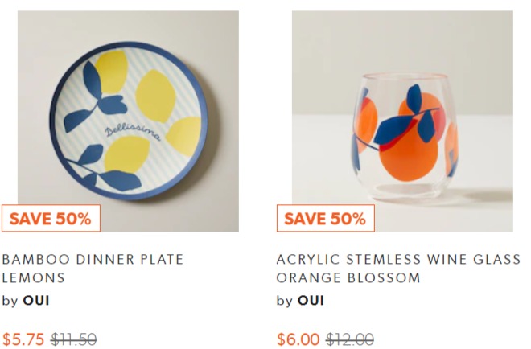This screenshot has height=349, width=531.
Task: Click the large orange on the glass
Action: [408, 156]
